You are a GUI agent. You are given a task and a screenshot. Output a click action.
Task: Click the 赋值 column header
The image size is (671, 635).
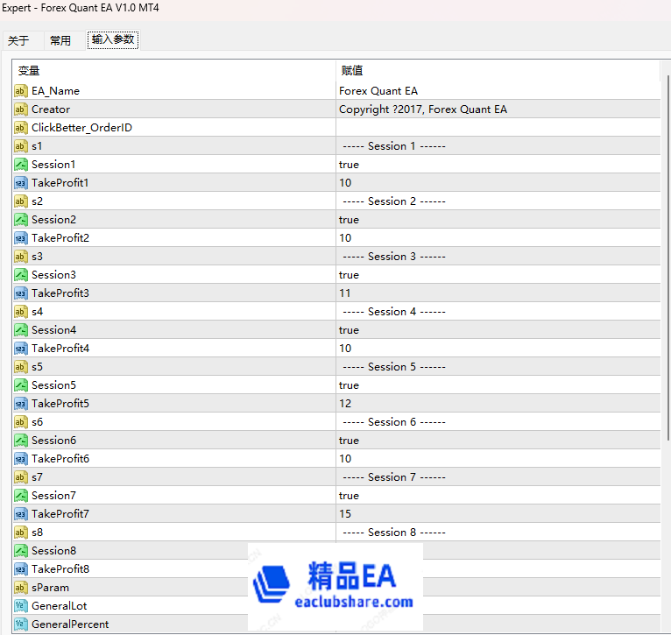pyautogui.click(x=498, y=71)
